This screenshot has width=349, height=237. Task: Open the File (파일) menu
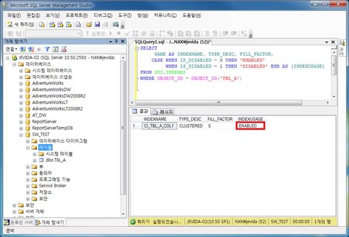pyautogui.click(x=14, y=15)
